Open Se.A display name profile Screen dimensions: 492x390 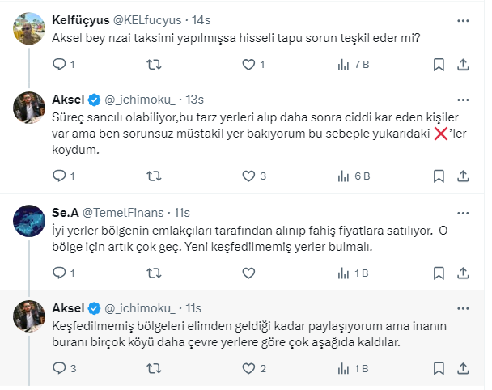click(x=65, y=213)
